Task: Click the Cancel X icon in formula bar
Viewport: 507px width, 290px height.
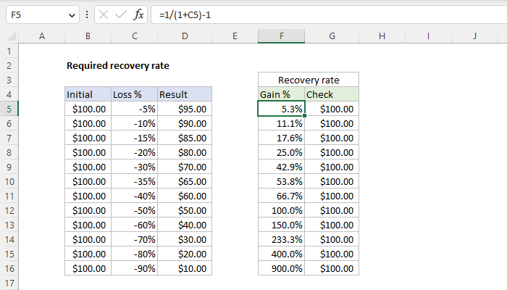Action: [x=104, y=14]
